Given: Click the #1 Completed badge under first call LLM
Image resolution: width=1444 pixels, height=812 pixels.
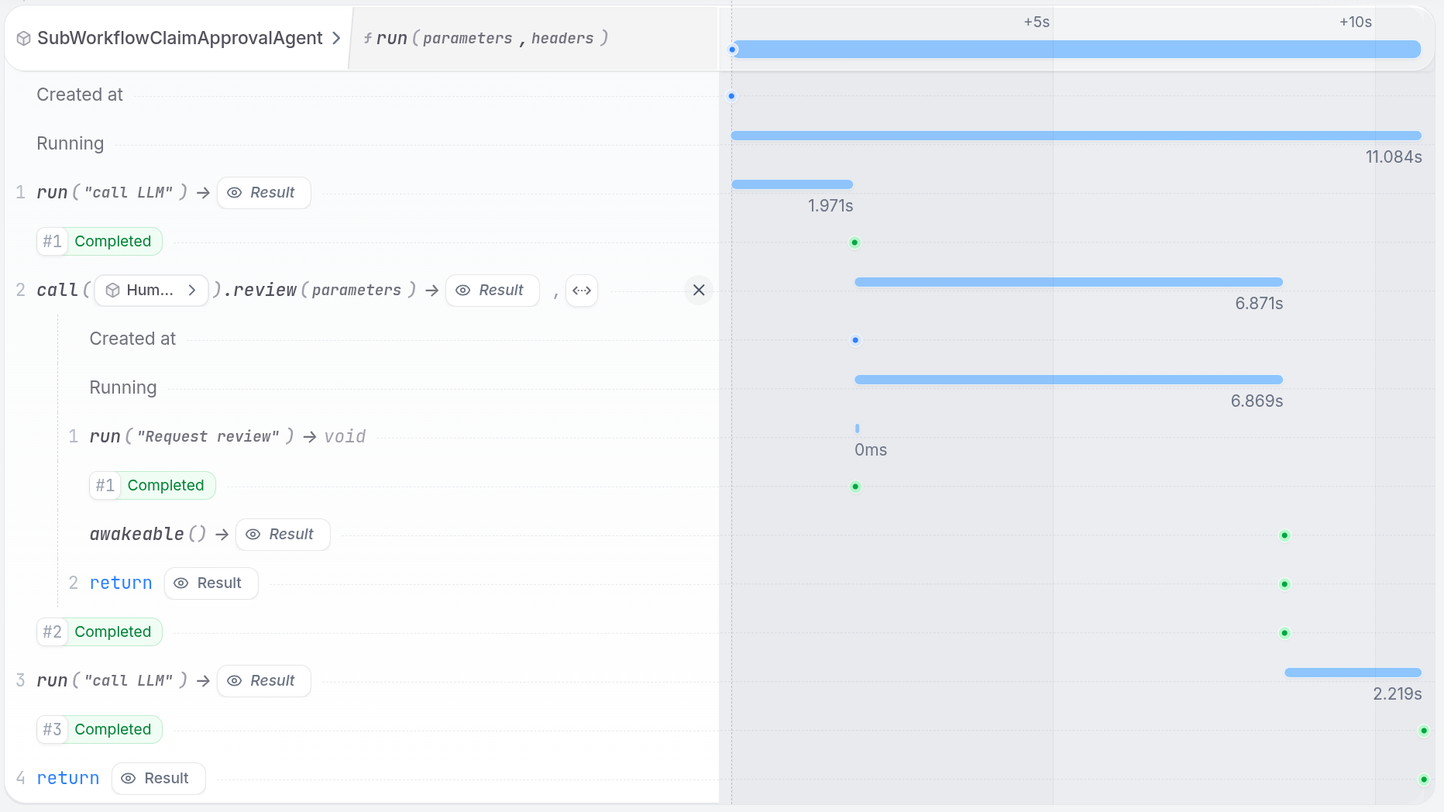Looking at the screenshot, I should click(x=99, y=242).
